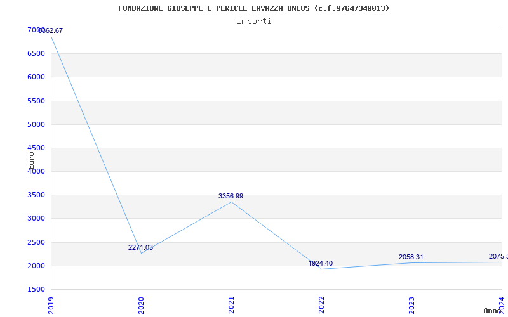This screenshot has width=508, height=317.
Task: Click the 3356.99 data label
Action: [x=231, y=196]
